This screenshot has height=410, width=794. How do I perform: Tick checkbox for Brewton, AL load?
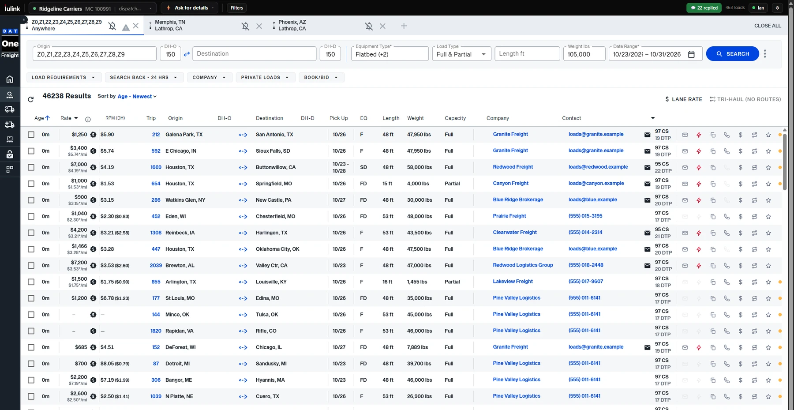click(31, 265)
